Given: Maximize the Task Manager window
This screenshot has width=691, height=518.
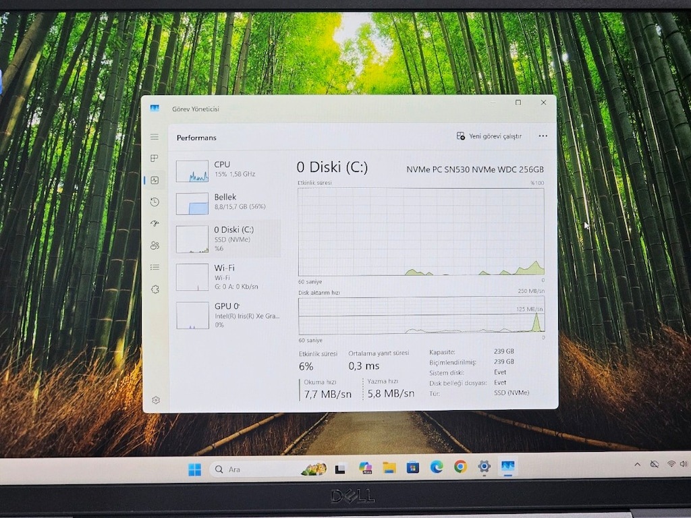Looking at the screenshot, I should click(x=518, y=103).
